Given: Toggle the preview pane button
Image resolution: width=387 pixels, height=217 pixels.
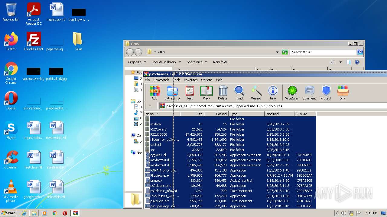Looking at the screenshot, I should [x=349, y=62].
